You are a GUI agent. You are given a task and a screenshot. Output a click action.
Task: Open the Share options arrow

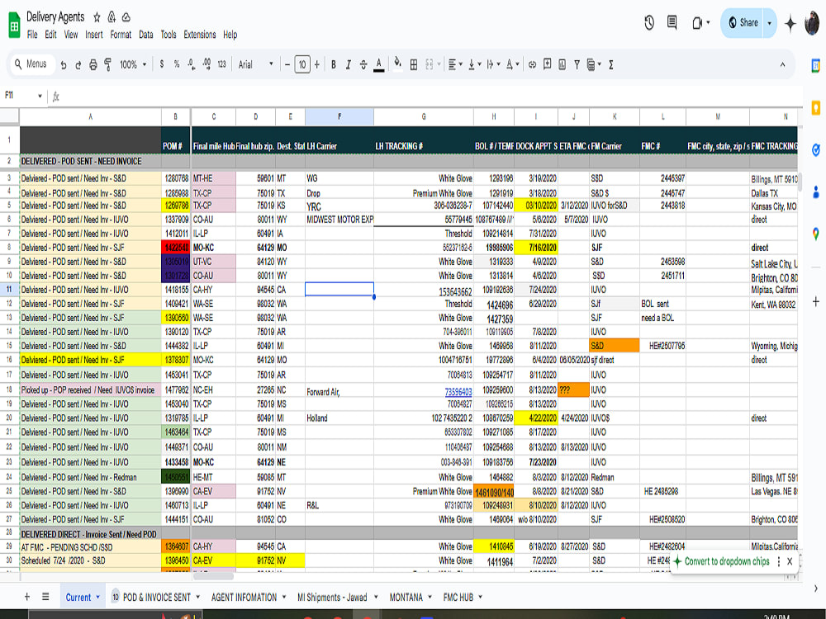click(770, 23)
